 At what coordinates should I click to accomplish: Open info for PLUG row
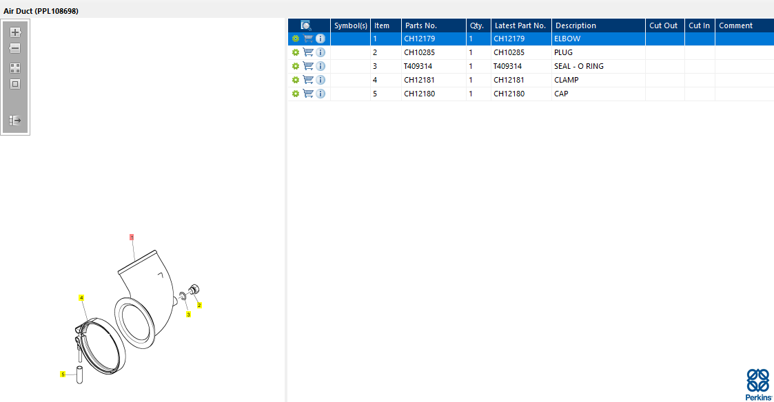(320, 52)
